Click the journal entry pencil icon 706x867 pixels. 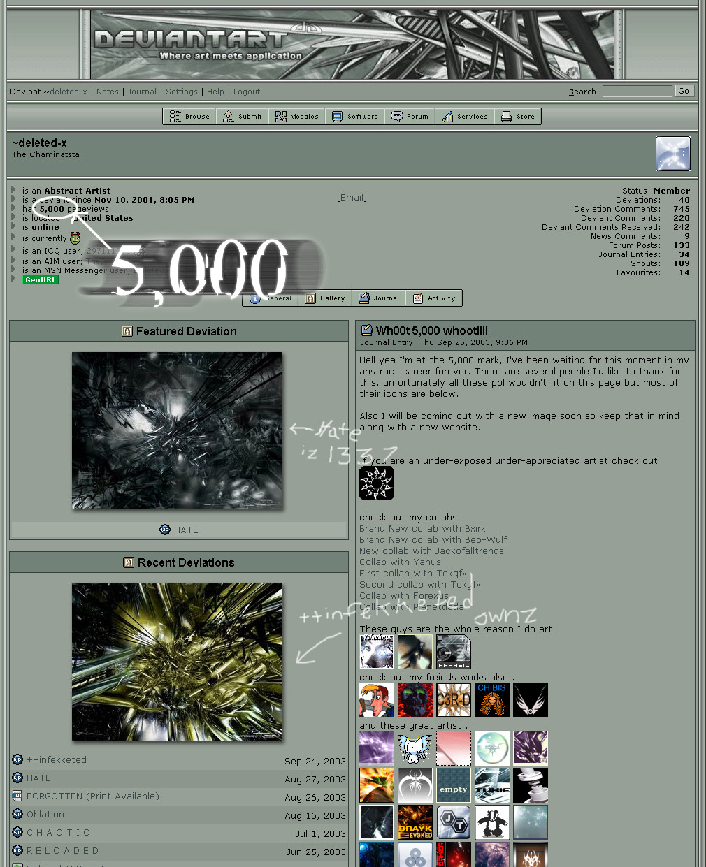click(366, 330)
